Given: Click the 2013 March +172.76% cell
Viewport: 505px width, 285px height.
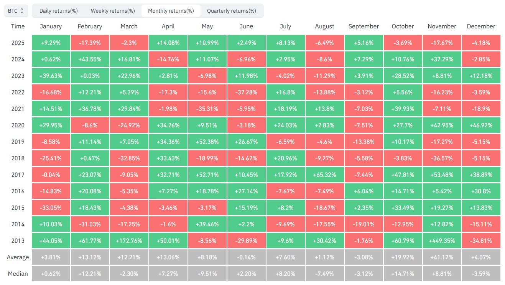Looking at the screenshot, I should pos(129,241).
